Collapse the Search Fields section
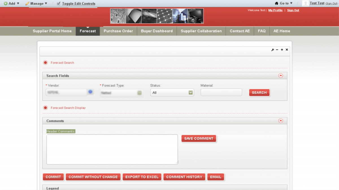Image resolution: width=339 pixels, height=190 pixels. coord(281,76)
